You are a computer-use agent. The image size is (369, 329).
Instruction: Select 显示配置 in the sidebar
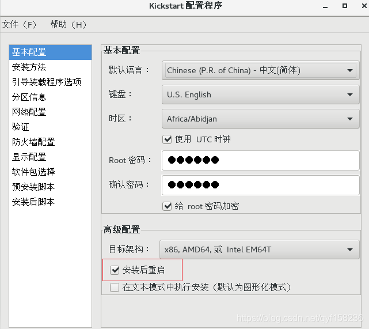click(x=50, y=157)
